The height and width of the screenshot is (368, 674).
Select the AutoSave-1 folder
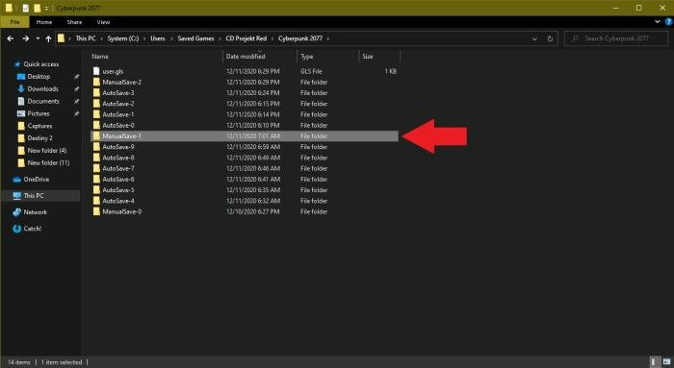[x=118, y=114]
